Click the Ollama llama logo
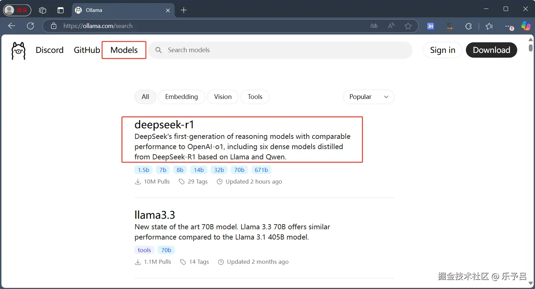The width and height of the screenshot is (535, 289). 18,50
